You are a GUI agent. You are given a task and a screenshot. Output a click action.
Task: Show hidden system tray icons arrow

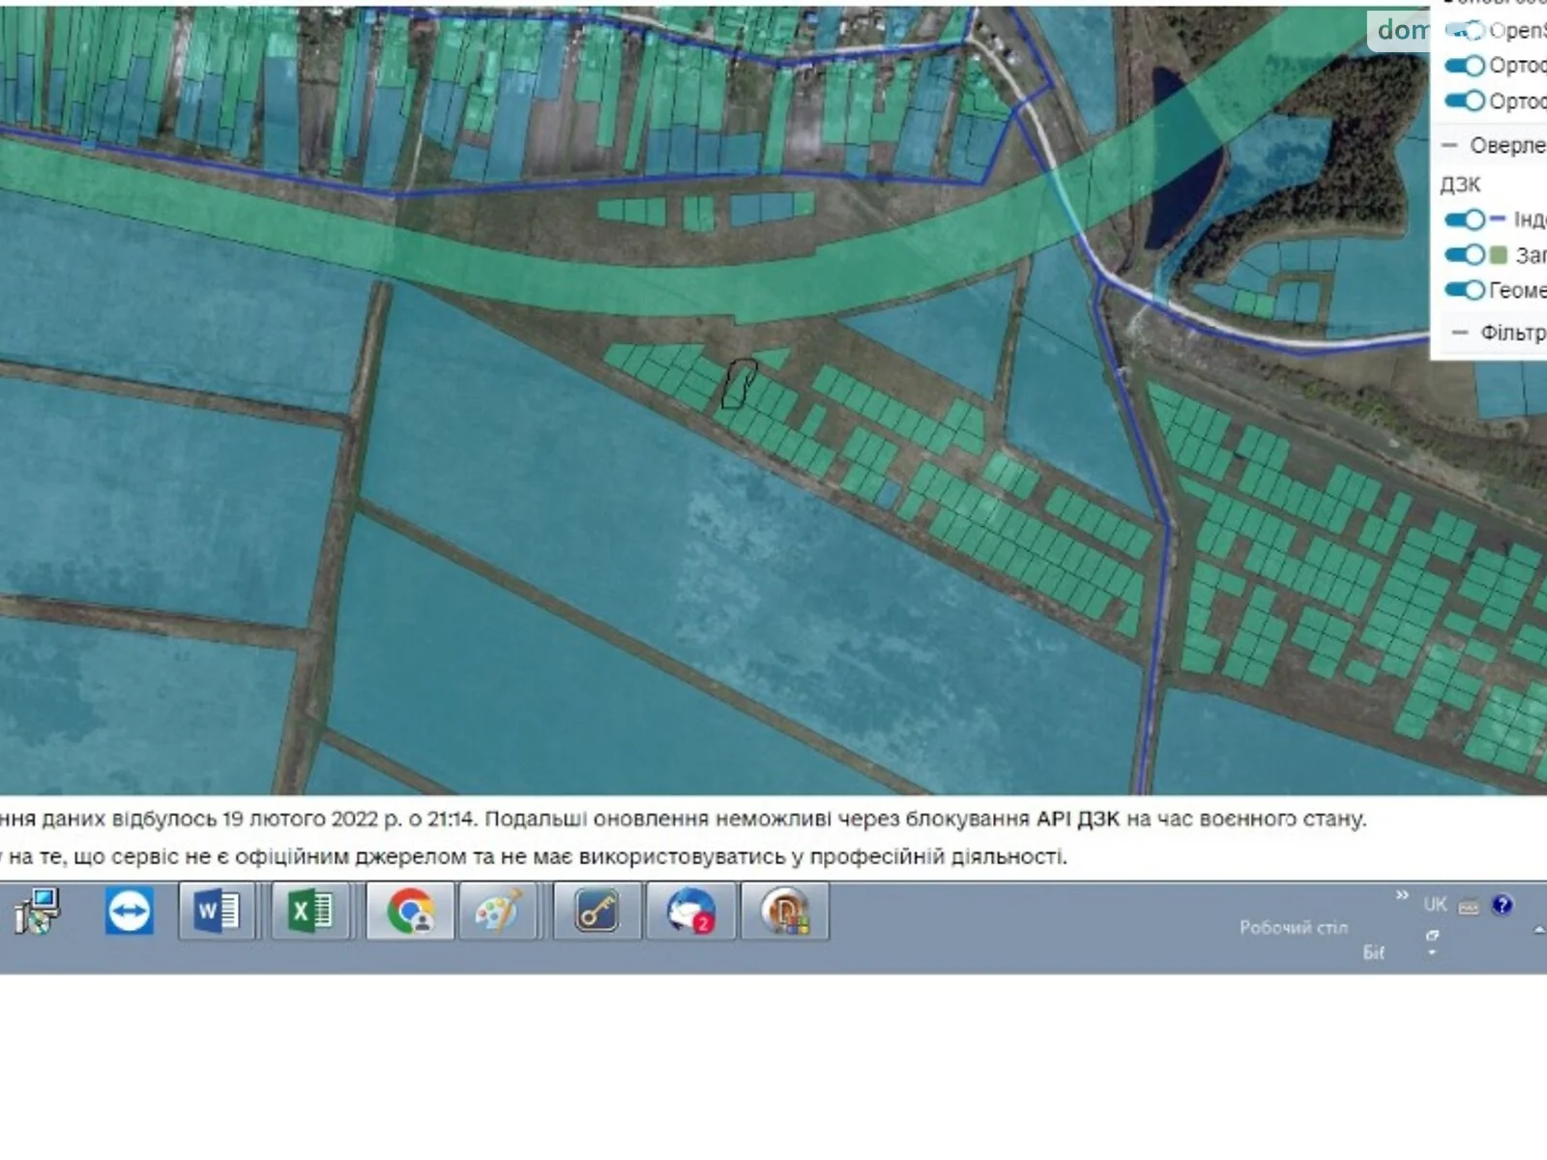pyautogui.click(x=1539, y=930)
